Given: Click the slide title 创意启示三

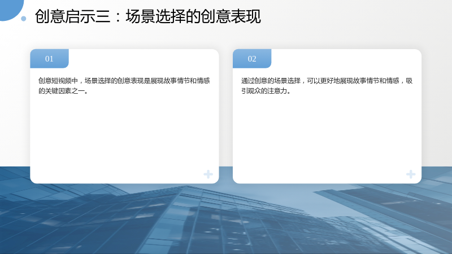Looking at the screenshot, I should pos(73,16).
